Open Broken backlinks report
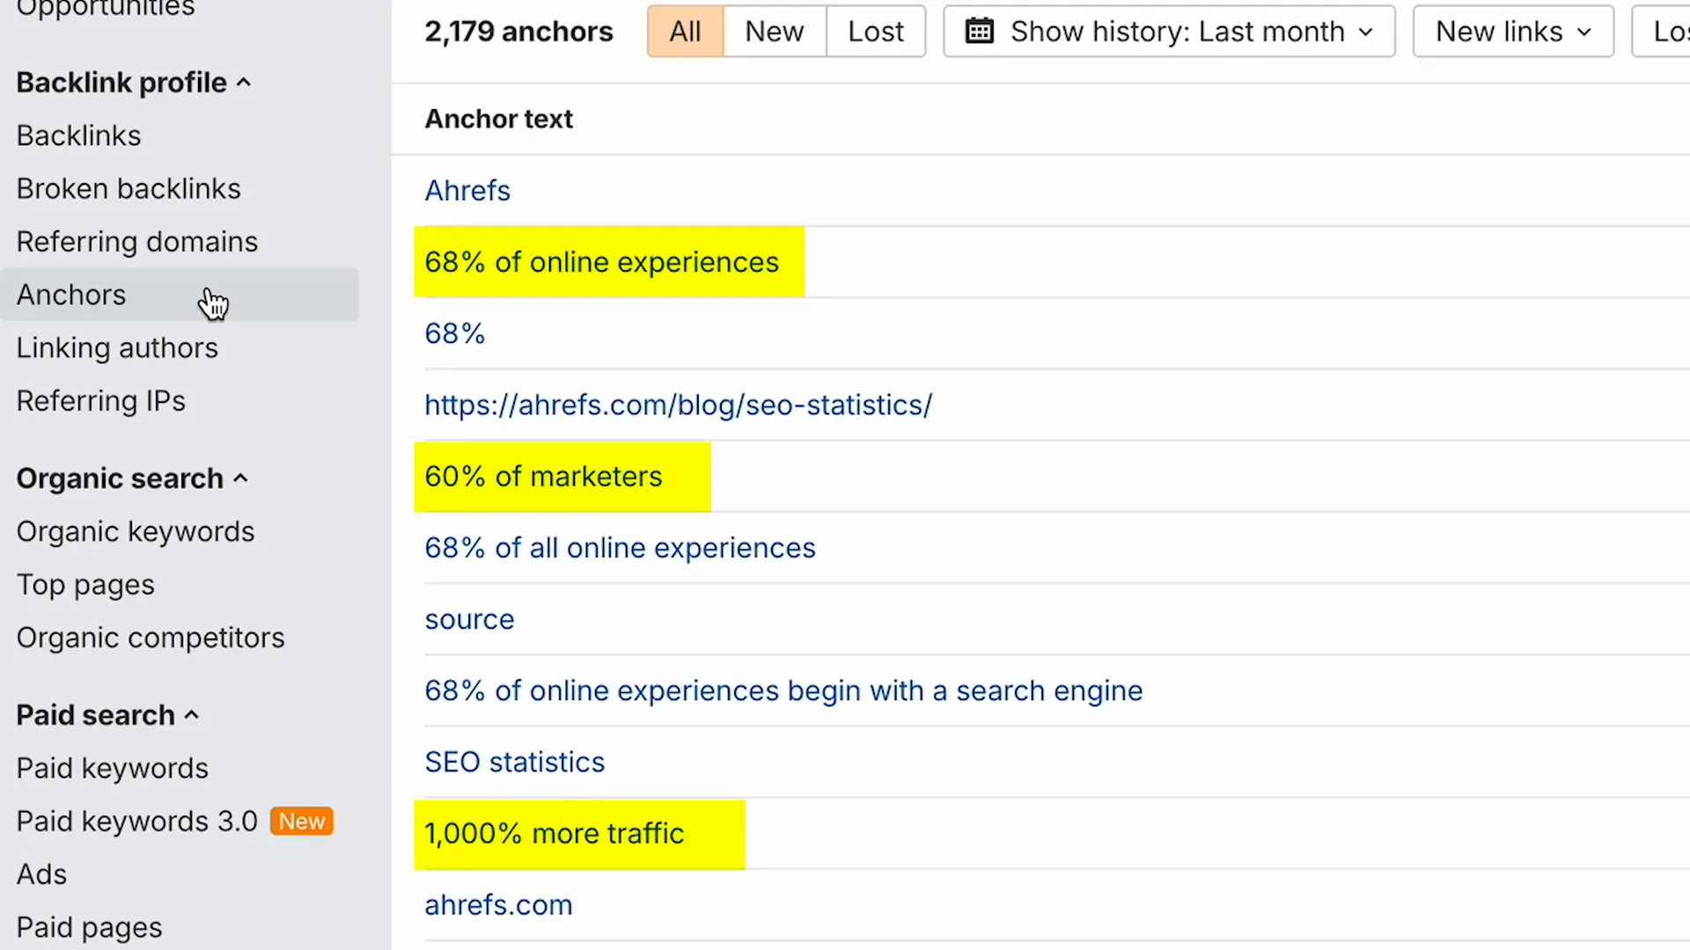1690x950 pixels. pyautogui.click(x=128, y=189)
